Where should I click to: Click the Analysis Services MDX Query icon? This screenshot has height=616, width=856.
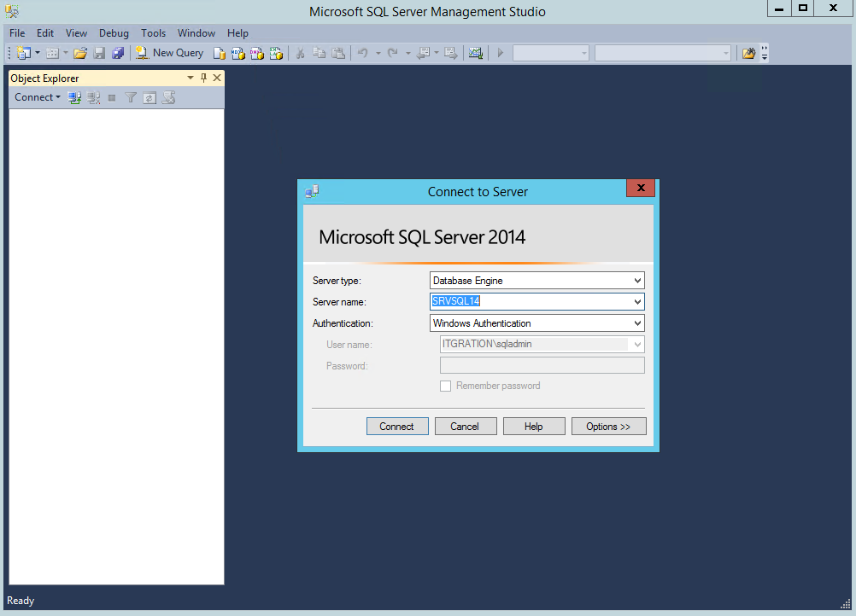[x=238, y=53]
